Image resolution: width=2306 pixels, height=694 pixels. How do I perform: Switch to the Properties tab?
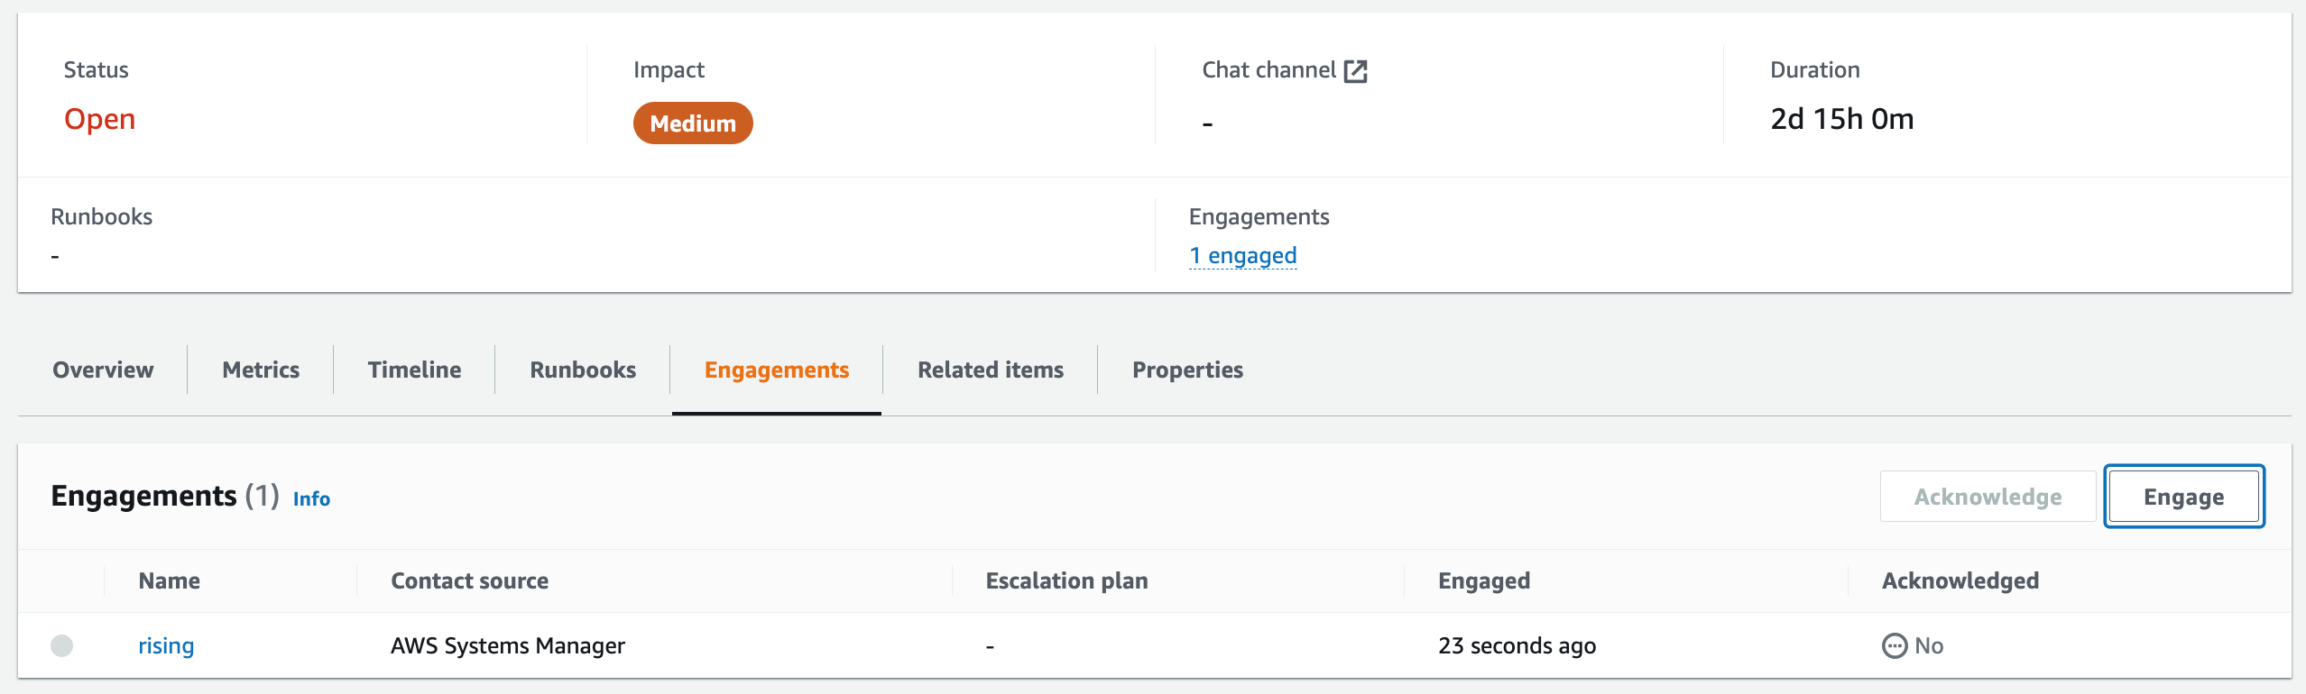(x=1186, y=370)
